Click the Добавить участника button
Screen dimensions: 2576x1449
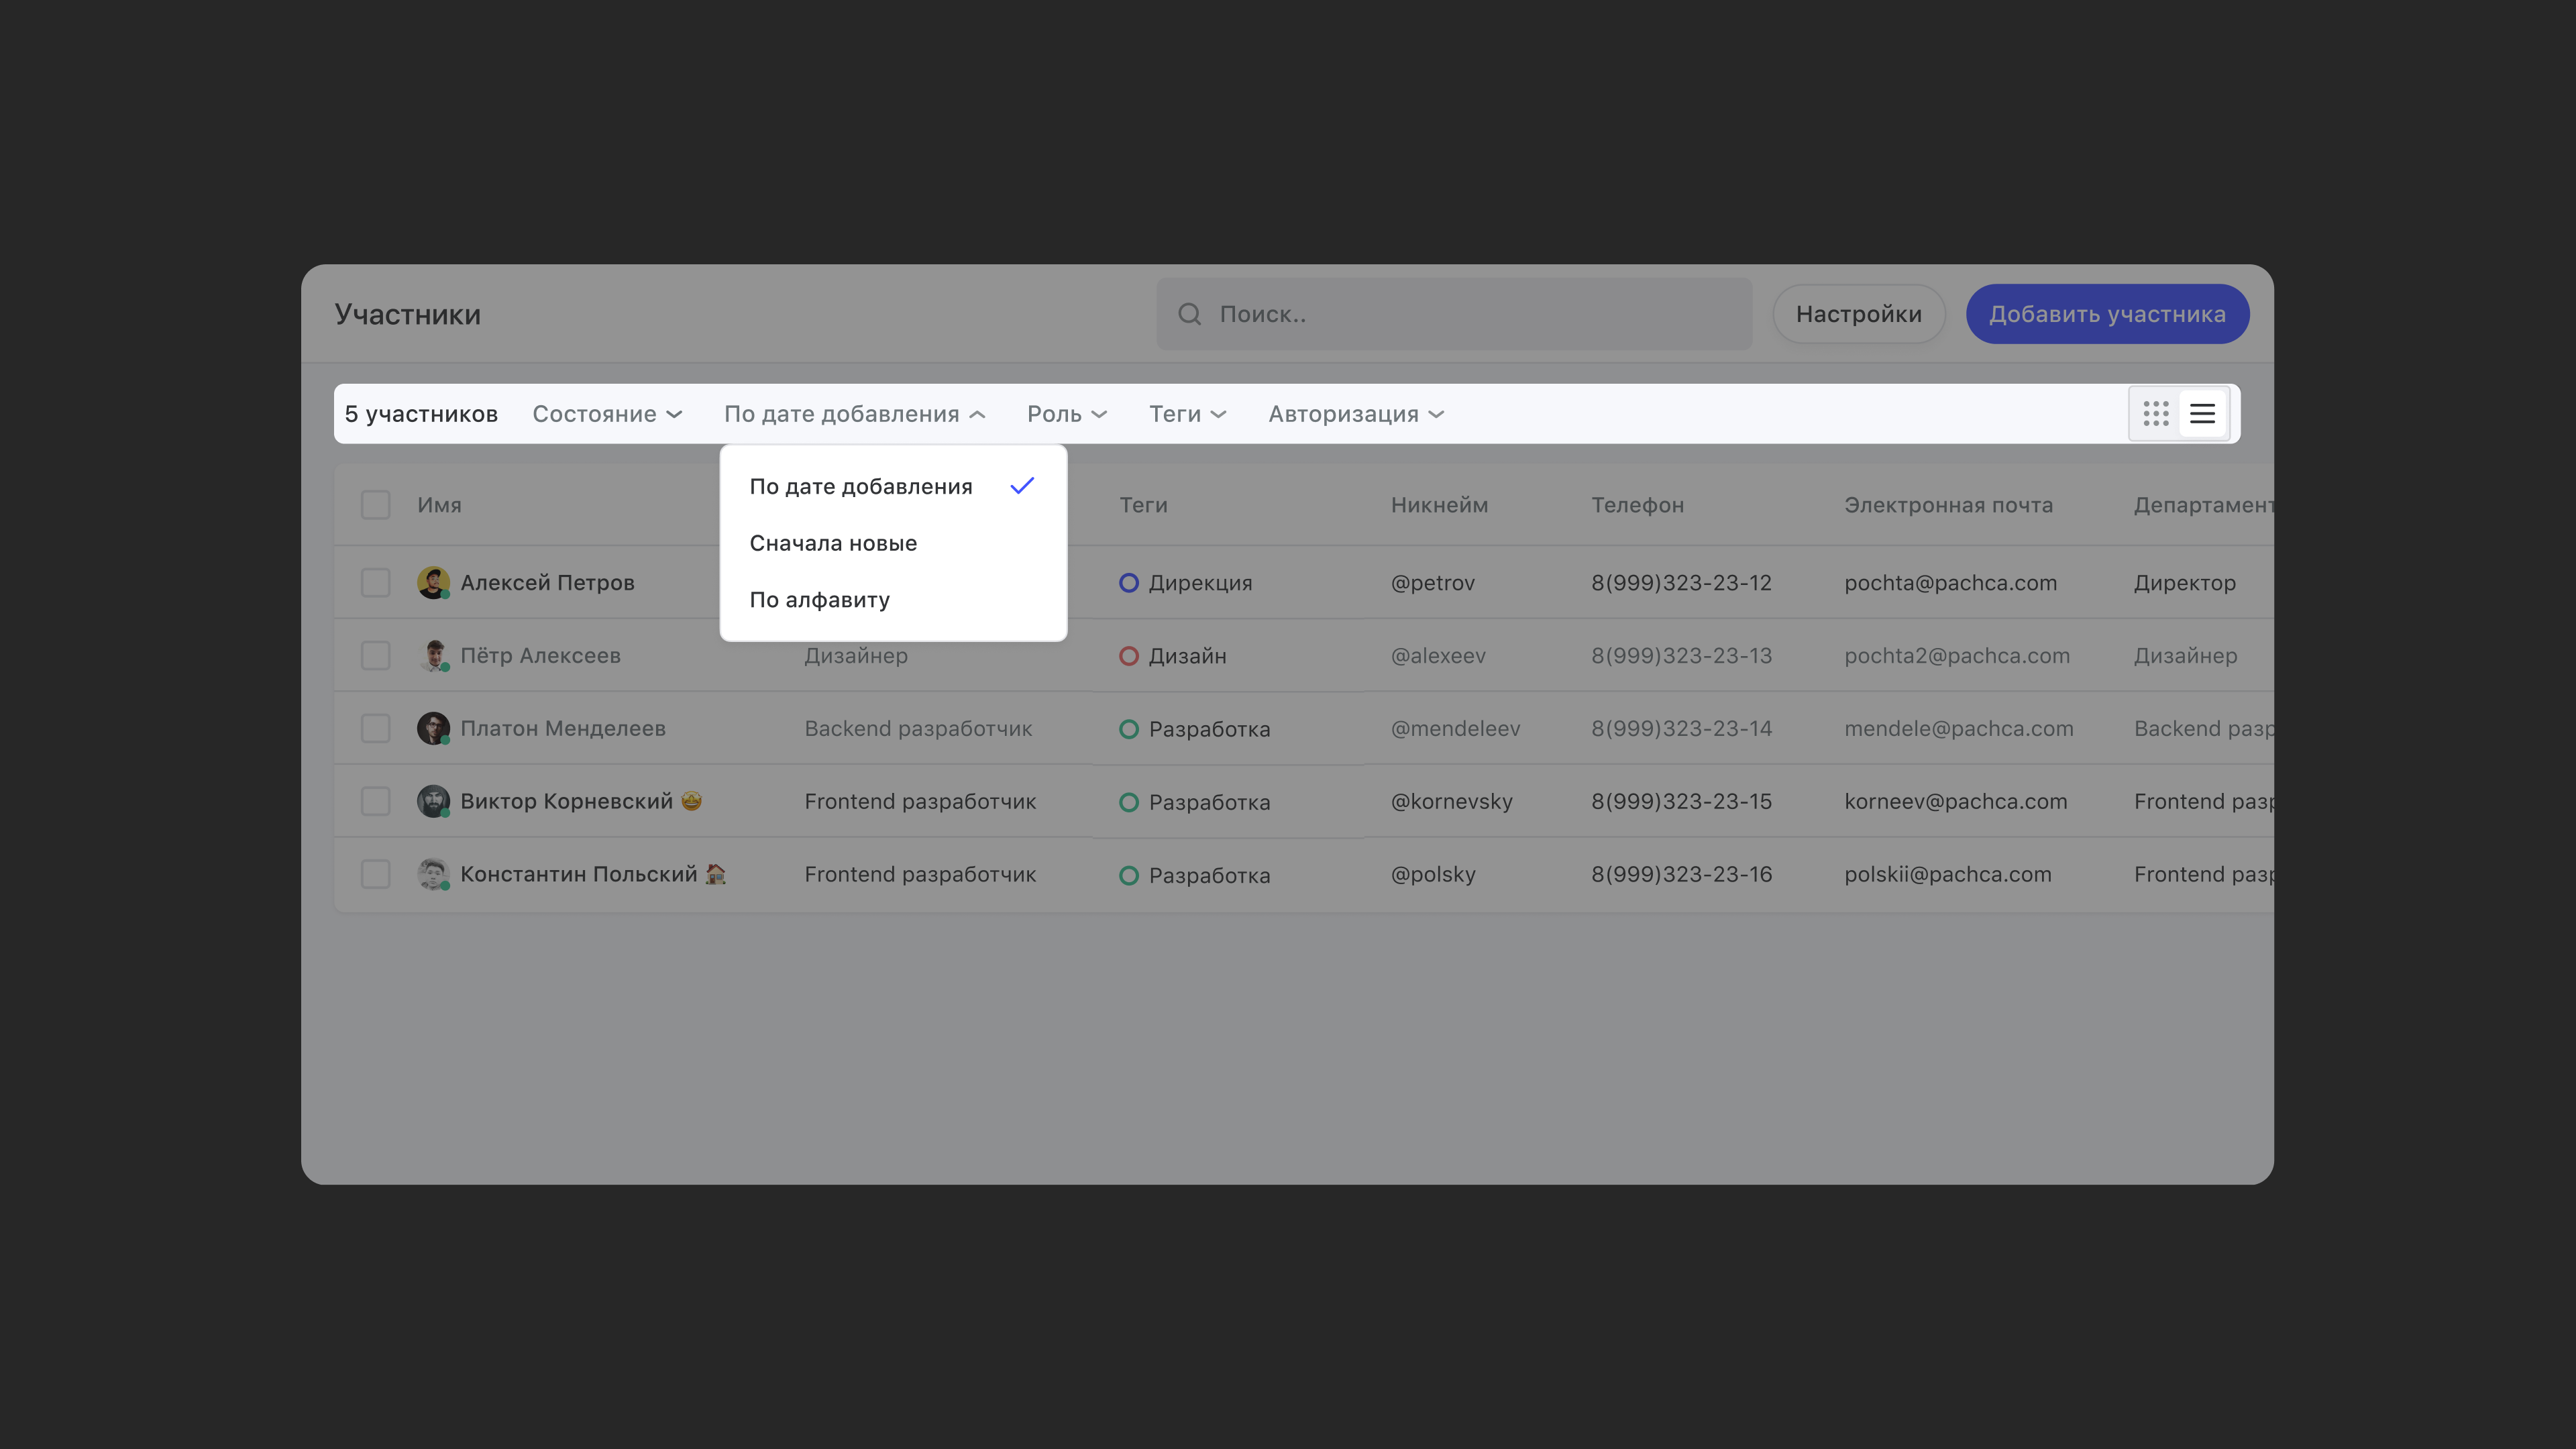[2107, 314]
